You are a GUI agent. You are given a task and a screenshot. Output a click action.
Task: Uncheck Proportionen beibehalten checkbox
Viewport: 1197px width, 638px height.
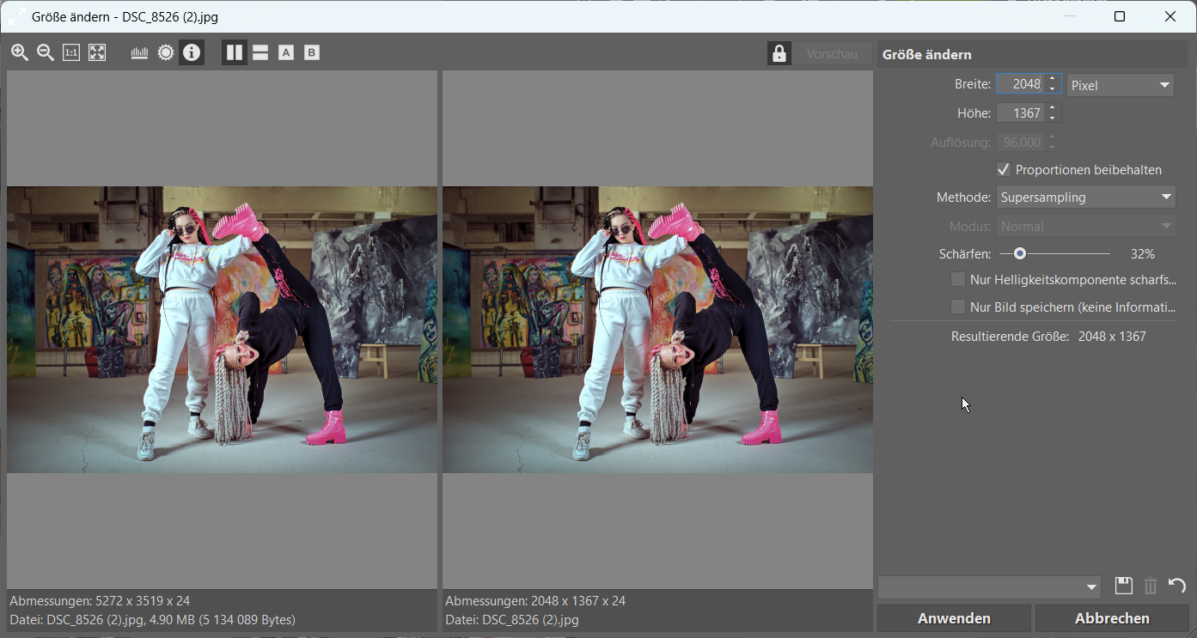(x=1003, y=169)
